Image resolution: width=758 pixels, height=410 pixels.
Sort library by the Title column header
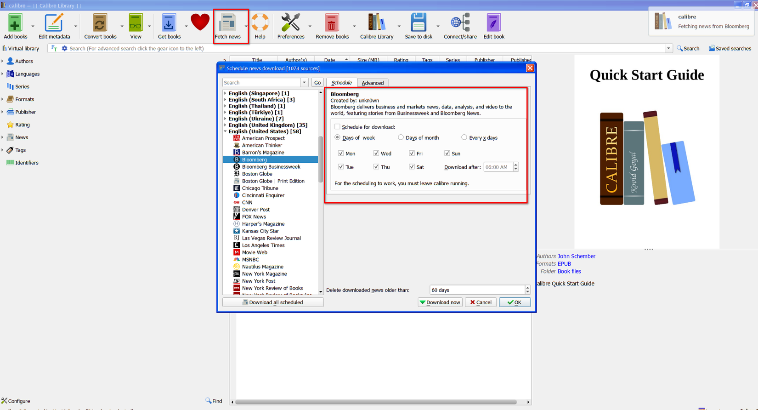(x=257, y=60)
